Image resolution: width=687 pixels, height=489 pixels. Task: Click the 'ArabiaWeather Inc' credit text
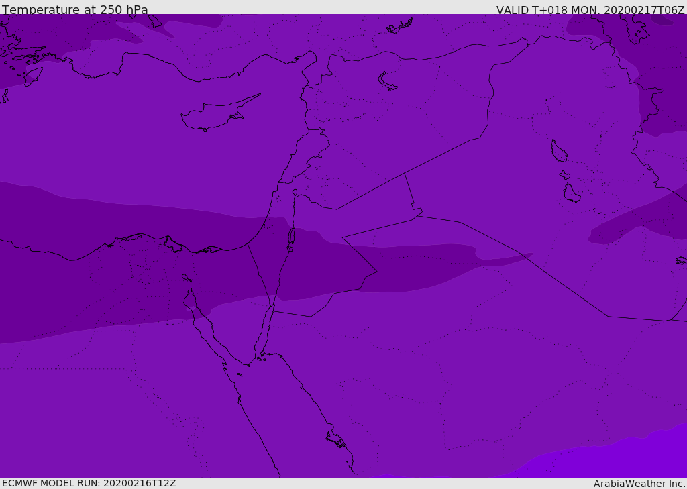[x=639, y=484]
